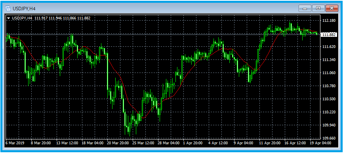Click the USDJPY chart window icon
The image size is (343, 153).
8,8
